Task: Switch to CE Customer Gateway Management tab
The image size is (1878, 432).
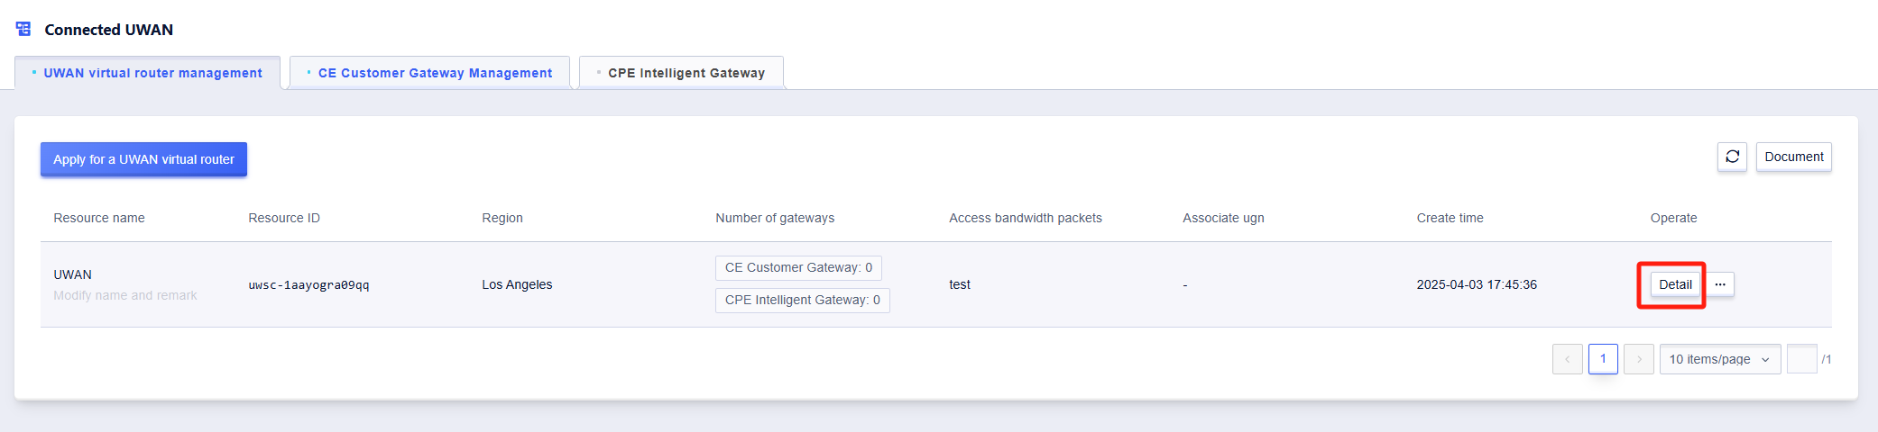Action: 429,73
